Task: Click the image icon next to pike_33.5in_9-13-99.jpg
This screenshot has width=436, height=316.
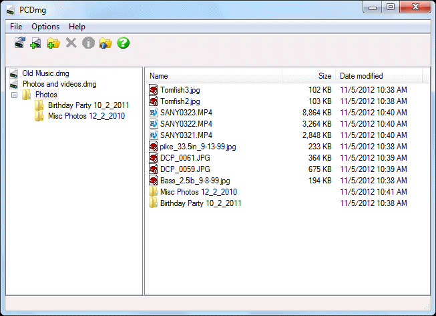Action: click(x=154, y=147)
